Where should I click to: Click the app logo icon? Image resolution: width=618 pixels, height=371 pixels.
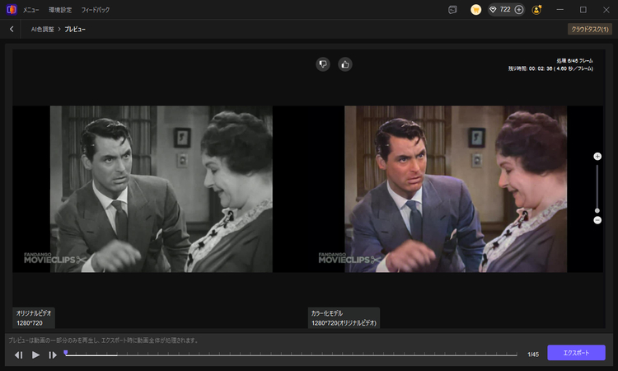(11, 10)
